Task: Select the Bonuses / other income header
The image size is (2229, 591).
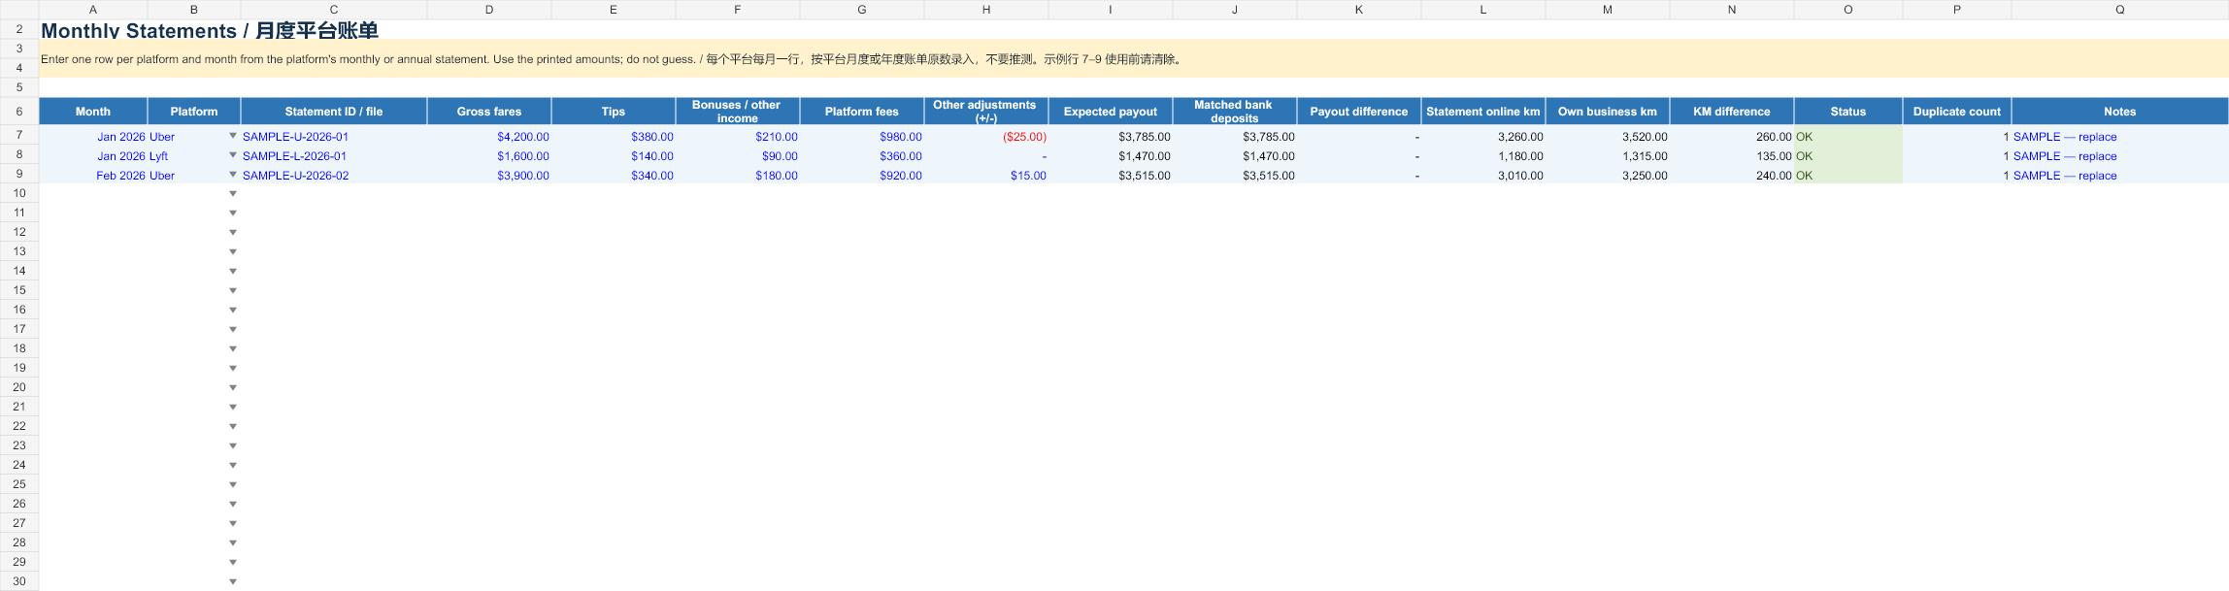Action: (738, 112)
